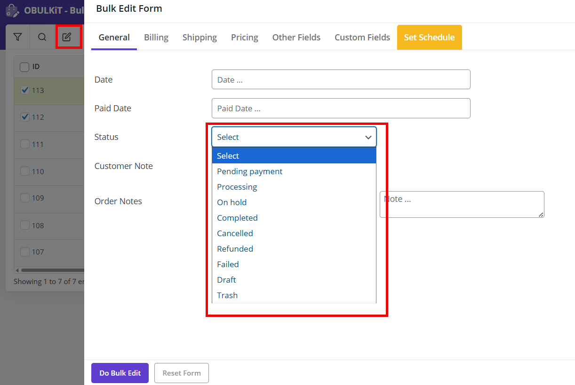Click the search magnifier icon

(42, 37)
